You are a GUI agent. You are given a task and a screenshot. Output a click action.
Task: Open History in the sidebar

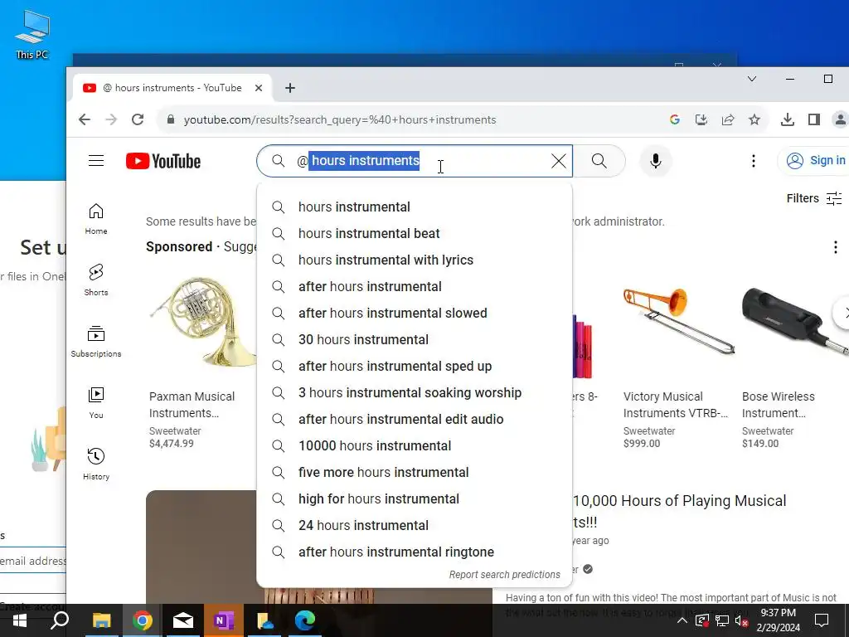click(96, 464)
